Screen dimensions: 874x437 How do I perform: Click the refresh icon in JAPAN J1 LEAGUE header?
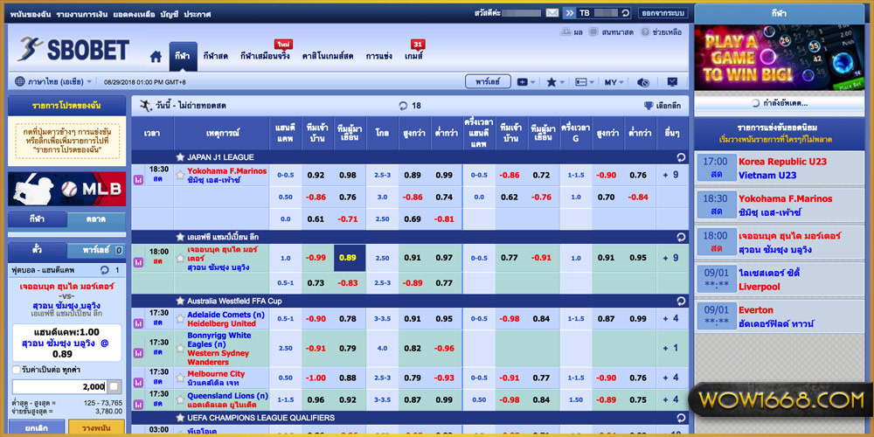(x=680, y=157)
